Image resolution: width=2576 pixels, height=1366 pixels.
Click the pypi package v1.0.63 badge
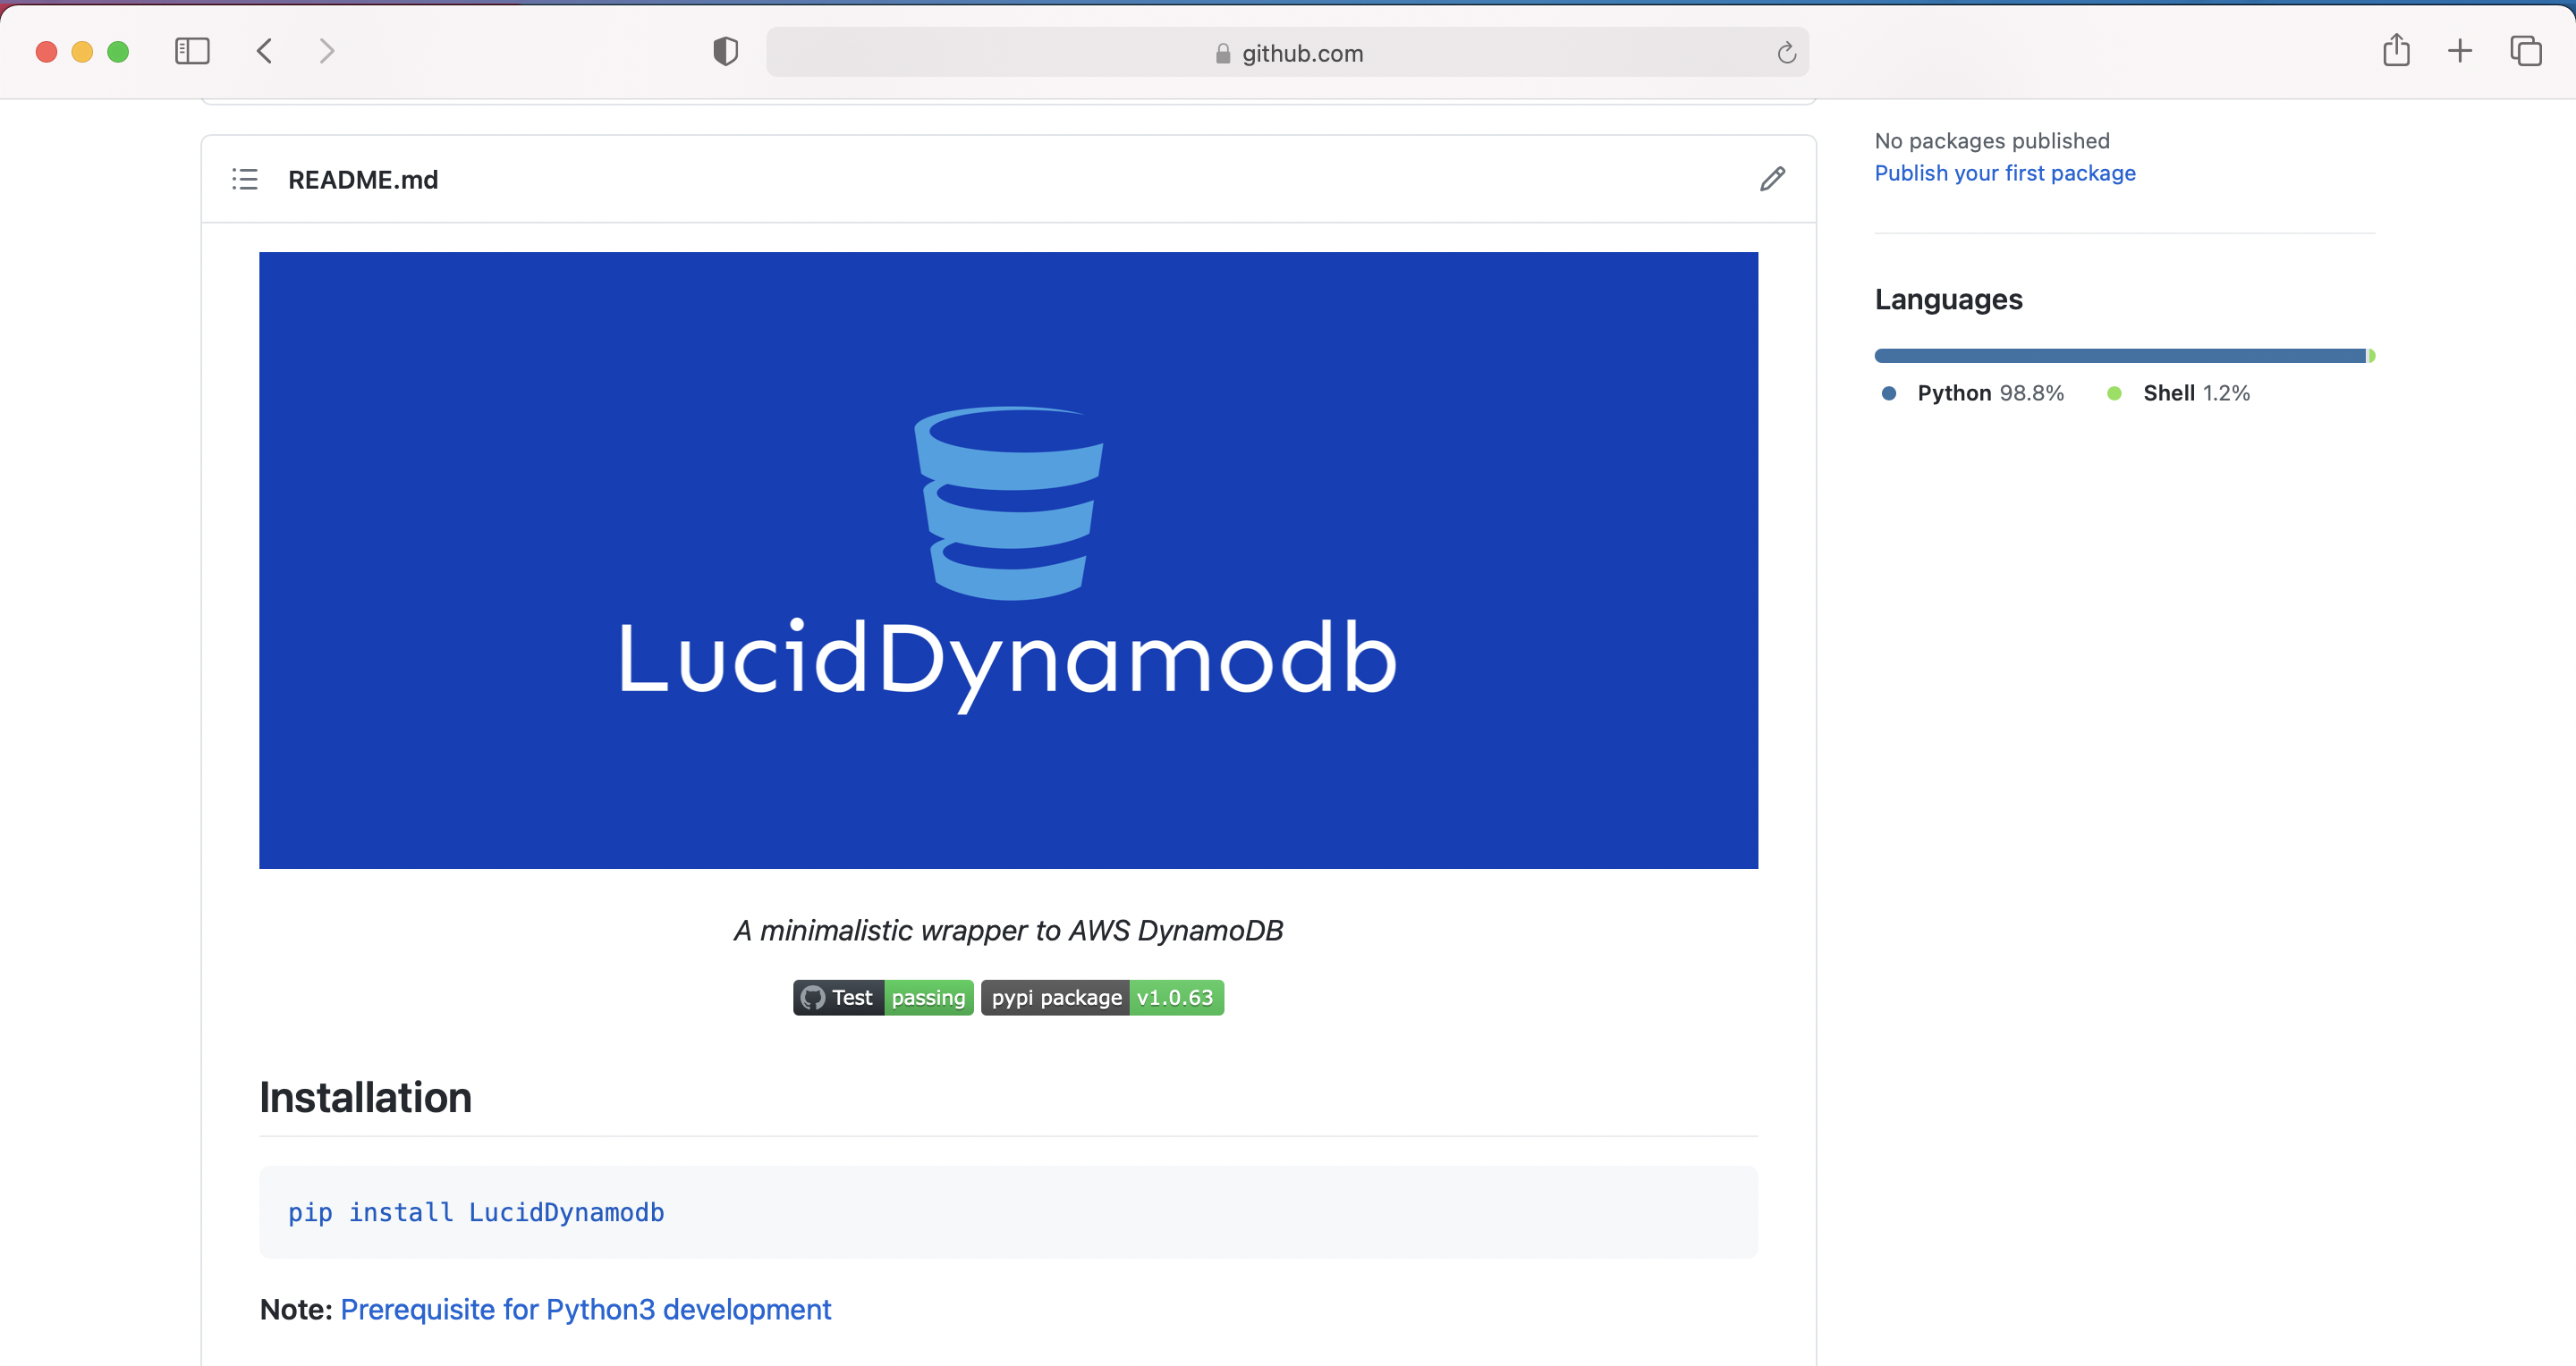coord(1102,998)
